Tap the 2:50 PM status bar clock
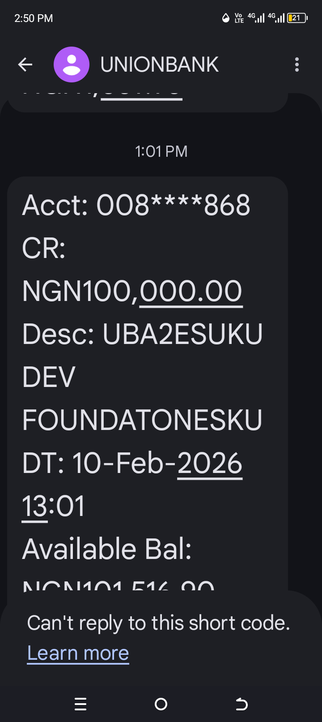Viewport: 322px width, 722px height. (x=34, y=18)
